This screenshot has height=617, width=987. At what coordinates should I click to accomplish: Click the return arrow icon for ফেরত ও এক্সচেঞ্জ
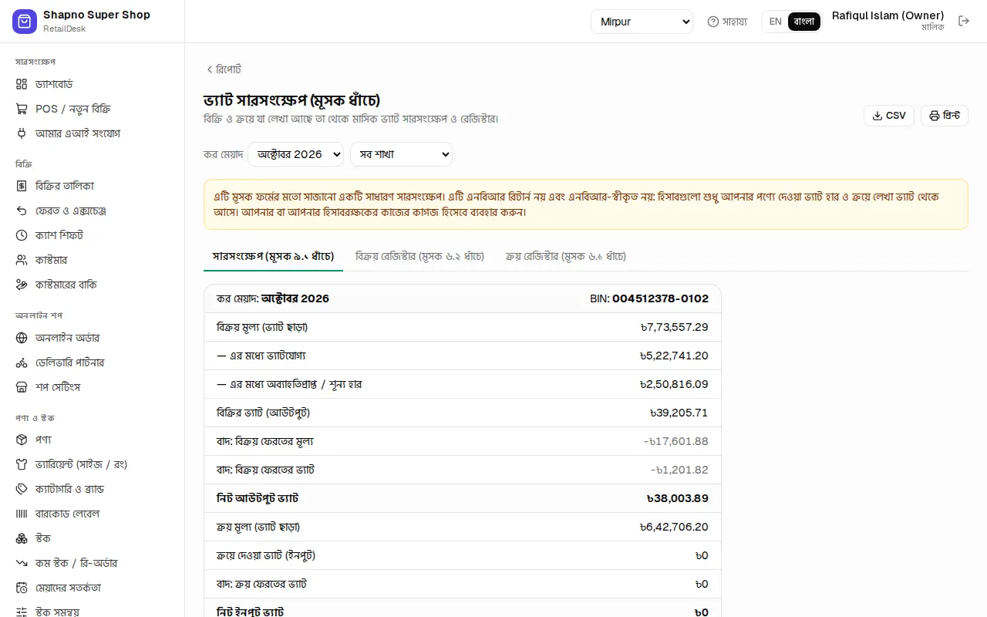pyautogui.click(x=22, y=211)
